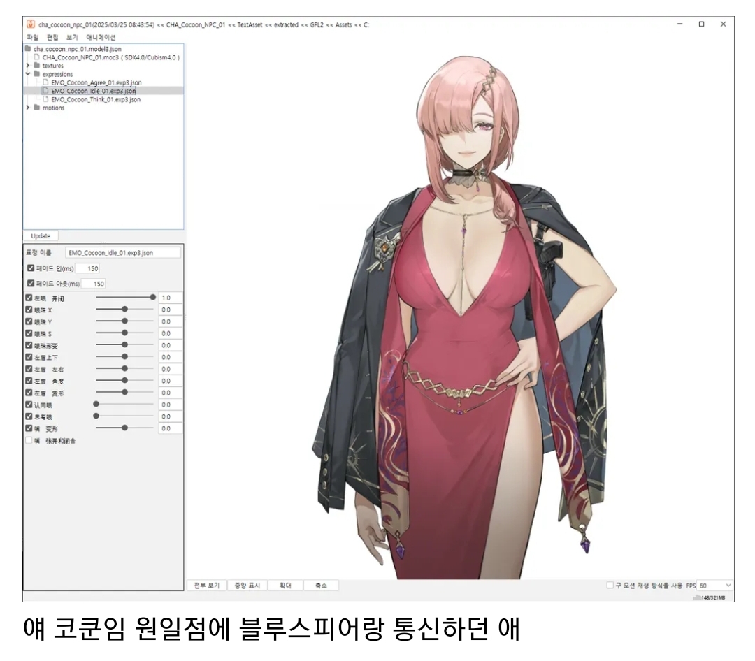Click the 0.0 value field of 眼珠 X
Image resolution: width=755 pixels, height=661 pixels.
click(171, 310)
